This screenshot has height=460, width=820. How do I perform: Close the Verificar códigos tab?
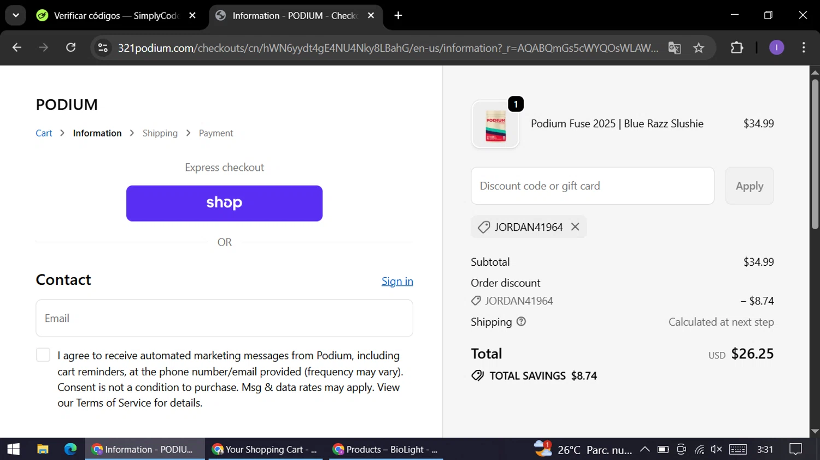[192, 16]
